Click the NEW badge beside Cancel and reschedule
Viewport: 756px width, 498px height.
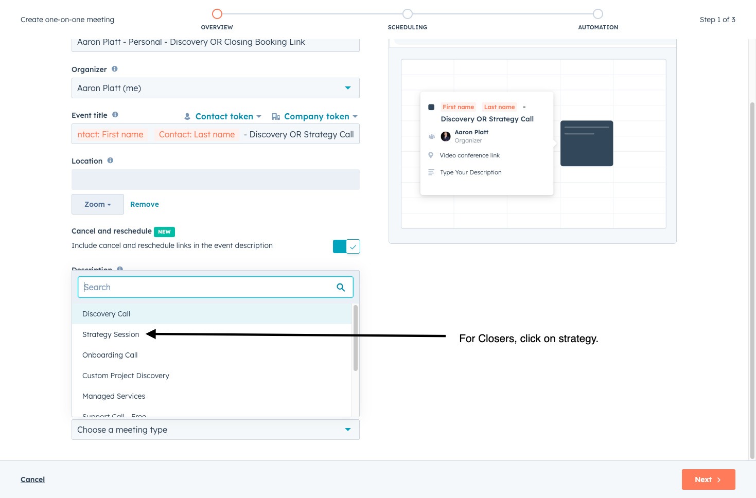tap(165, 232)
